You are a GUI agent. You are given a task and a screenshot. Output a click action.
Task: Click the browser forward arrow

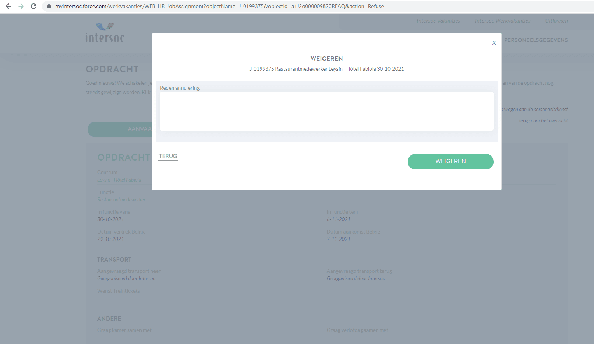(x=21, y=6)
